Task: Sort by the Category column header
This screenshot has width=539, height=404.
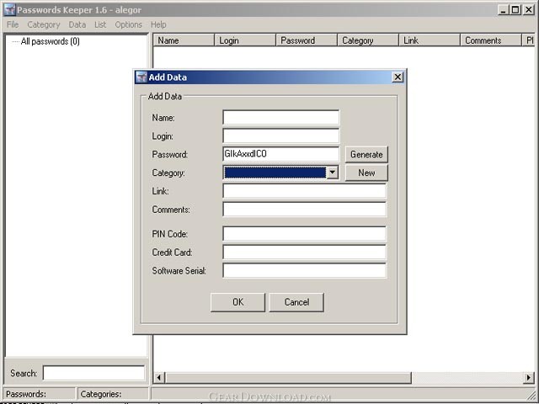Action: pos(368,40)
